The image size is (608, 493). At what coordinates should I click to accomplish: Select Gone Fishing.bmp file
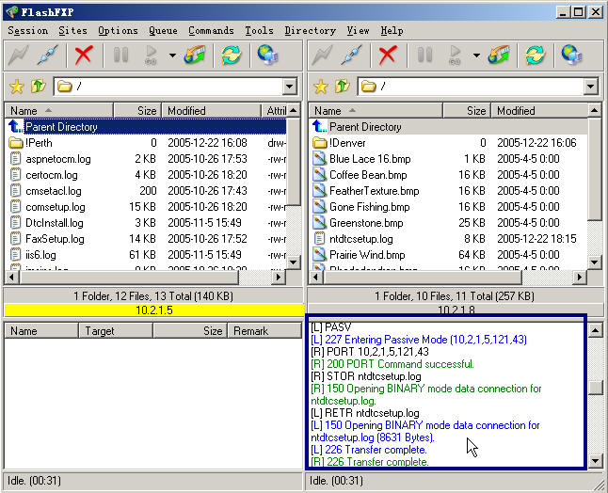(x=449, y=207)
